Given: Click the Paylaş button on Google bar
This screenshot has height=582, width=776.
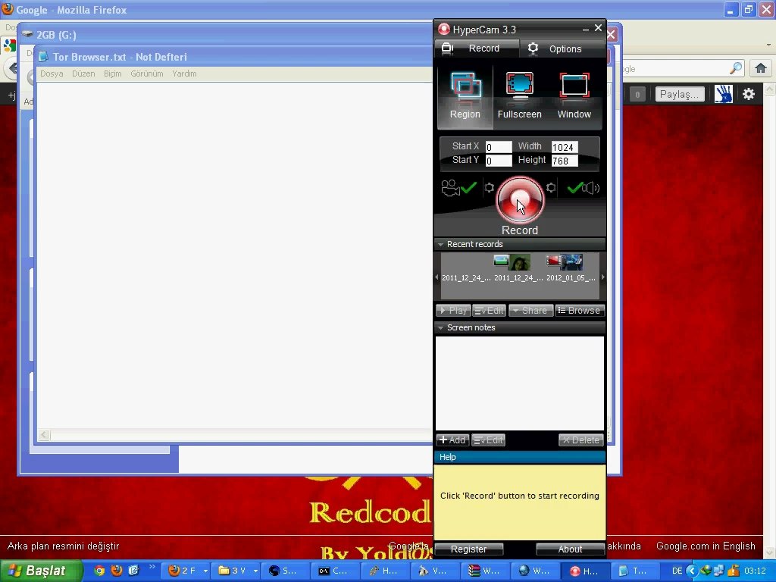Looking at the screenshot, I should pyautogui.click(x=680, y=94).
